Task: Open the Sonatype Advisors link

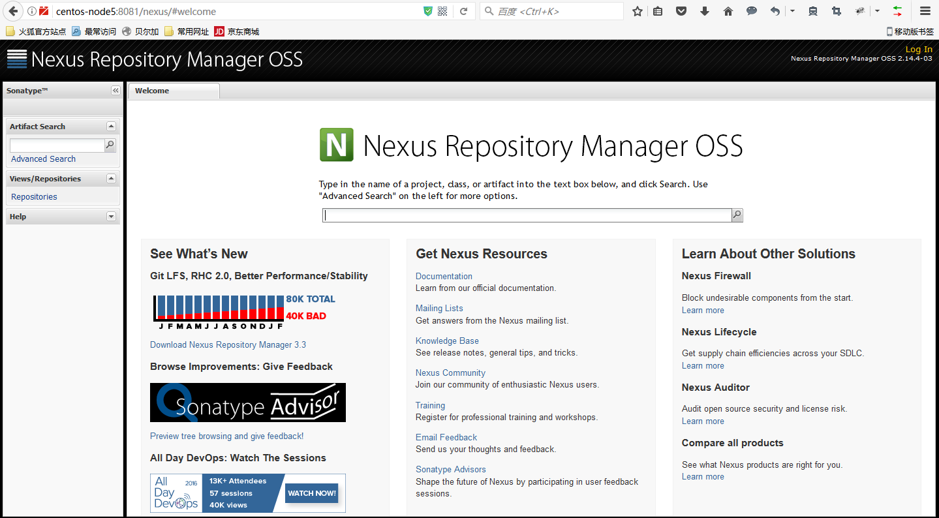Action: click(x=451, y=470)
